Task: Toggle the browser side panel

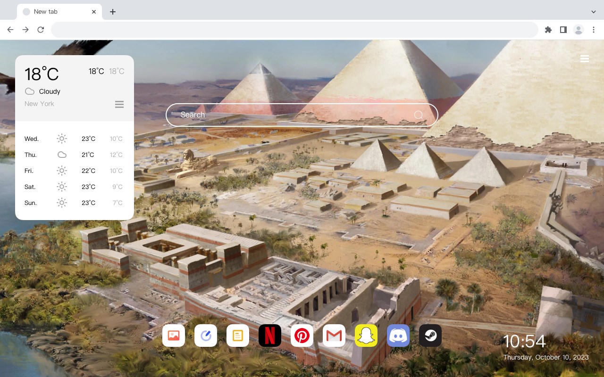Action: click(x=563, y=30)
